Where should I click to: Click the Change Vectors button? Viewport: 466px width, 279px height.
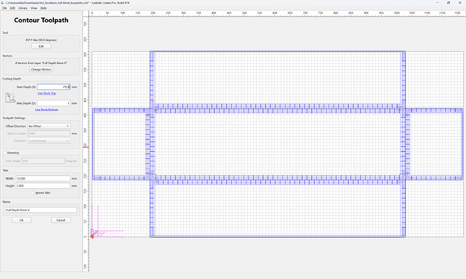coord(41,69)
